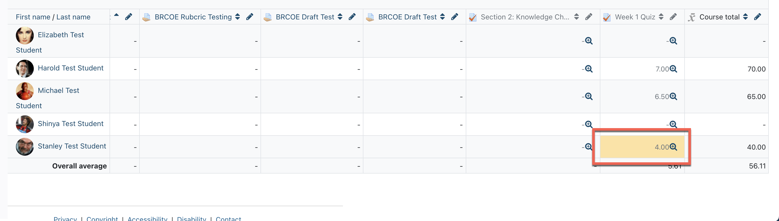This screenshot has height=221, width=779.
Task: Click edit pencil for BRCOE Rubcric Testing
Action: coord(250,17)
